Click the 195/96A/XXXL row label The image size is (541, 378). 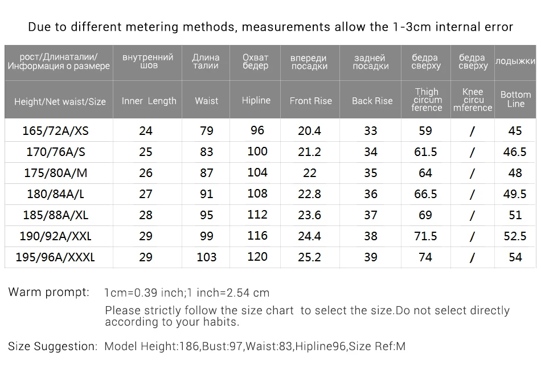point(56,257)
